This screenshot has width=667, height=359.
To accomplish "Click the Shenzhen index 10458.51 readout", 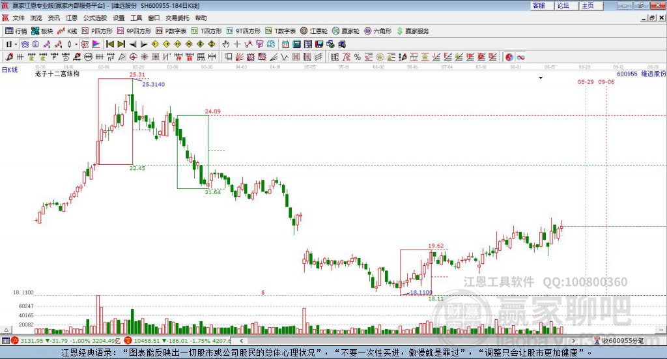I will [147, 341].
